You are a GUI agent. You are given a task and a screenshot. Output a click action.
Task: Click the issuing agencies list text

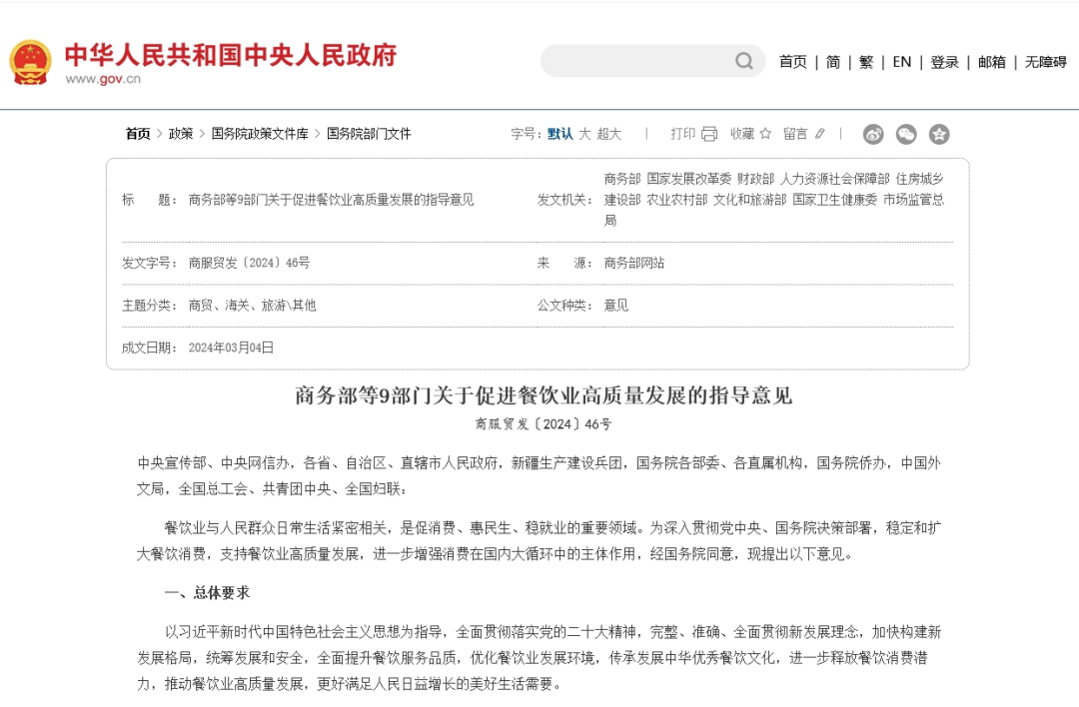(774, 200)
